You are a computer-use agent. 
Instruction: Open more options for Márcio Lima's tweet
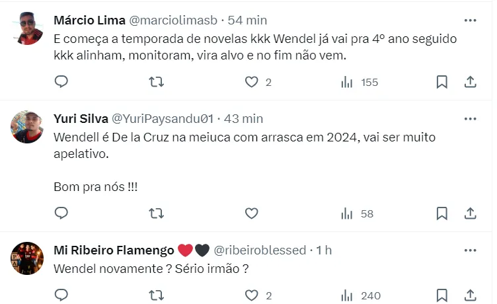(x=470, y=20)
